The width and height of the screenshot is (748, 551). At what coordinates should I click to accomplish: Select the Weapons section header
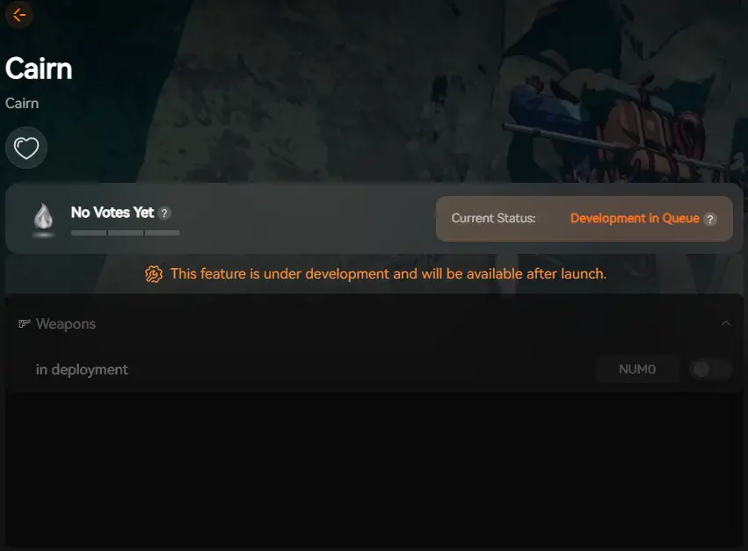coord(374,323)
